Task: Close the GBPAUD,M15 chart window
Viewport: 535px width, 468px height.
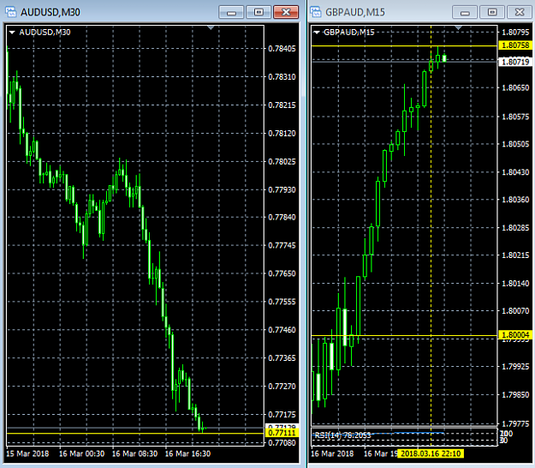Action: (x=520, y=12)
